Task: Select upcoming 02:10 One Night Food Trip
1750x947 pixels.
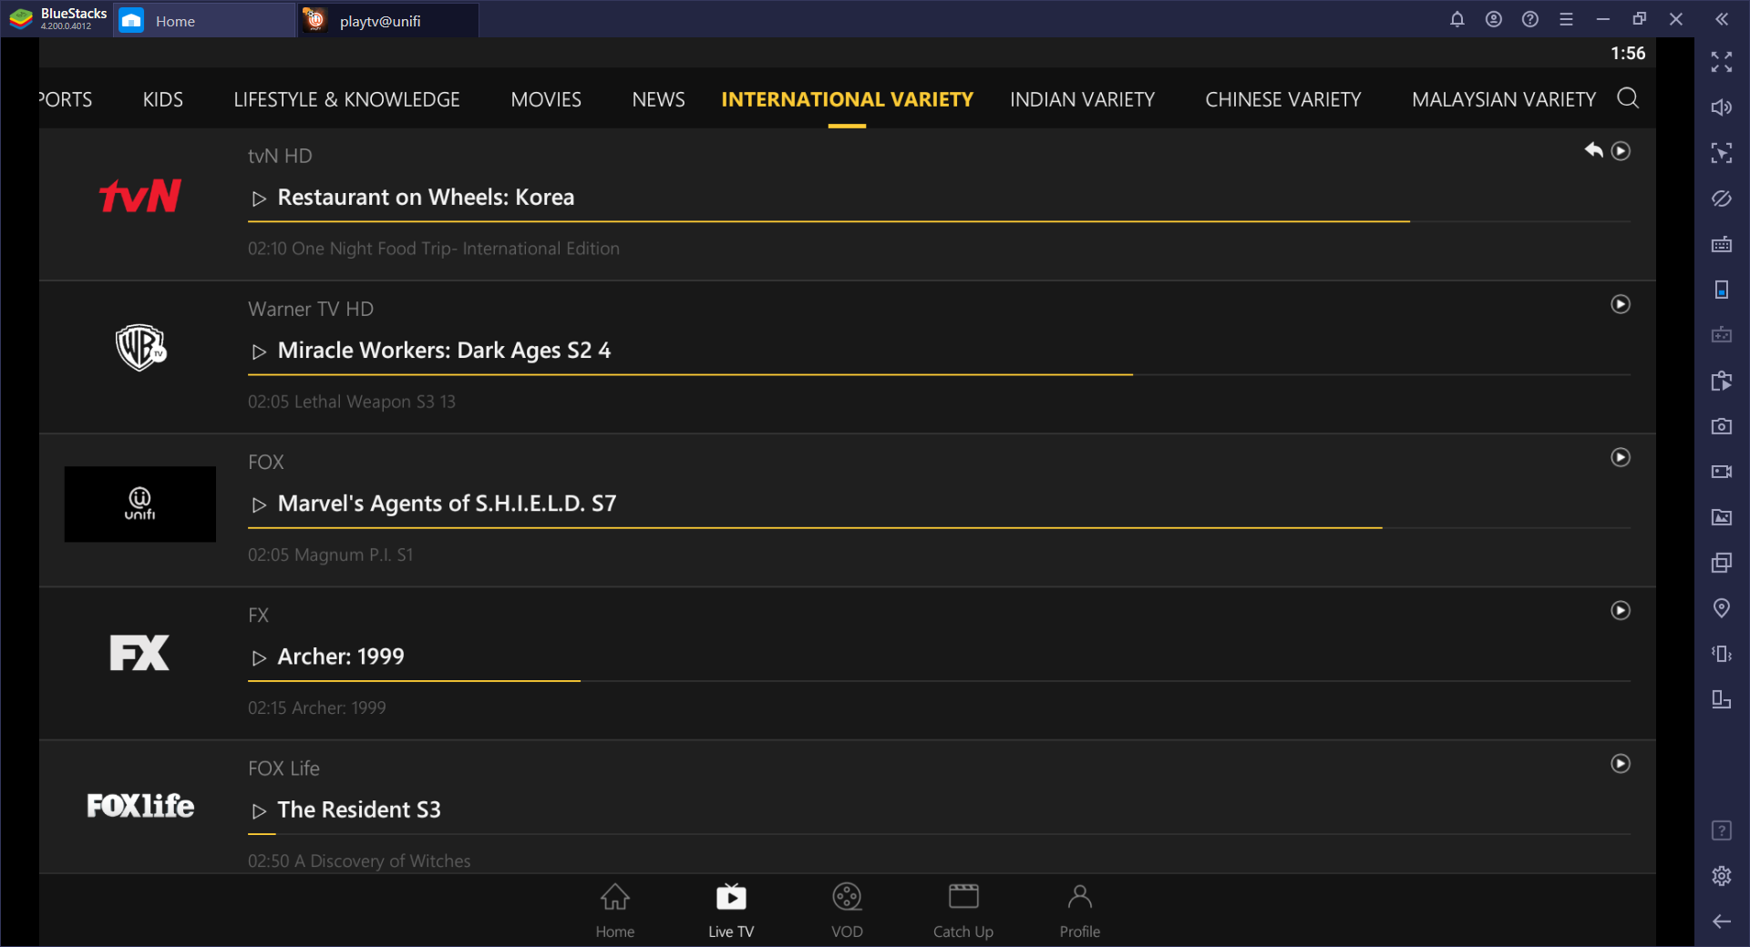Action: [434, 249]
